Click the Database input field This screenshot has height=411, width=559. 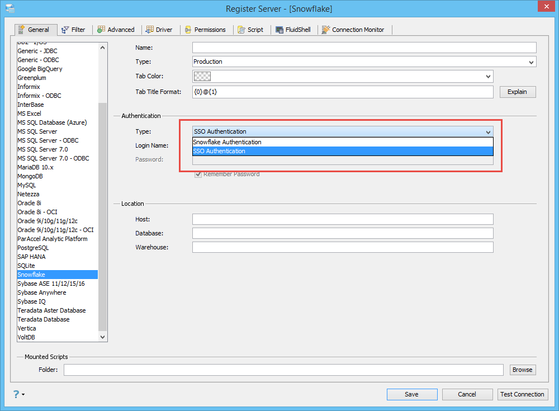(343, 233)
